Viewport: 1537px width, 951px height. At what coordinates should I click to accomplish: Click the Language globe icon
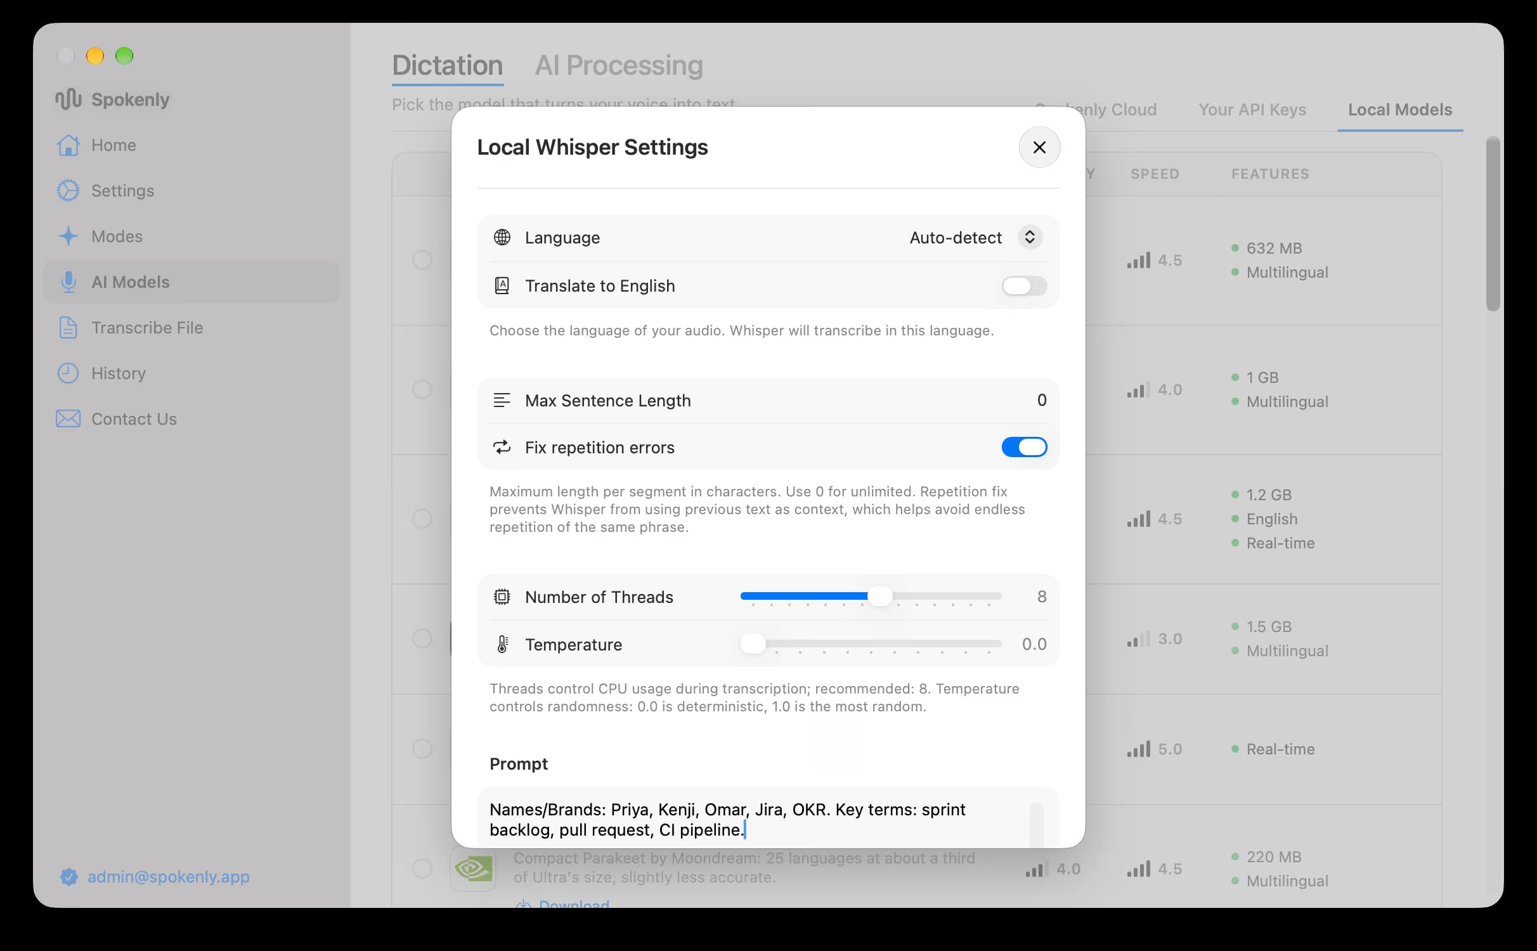(502, 238)
